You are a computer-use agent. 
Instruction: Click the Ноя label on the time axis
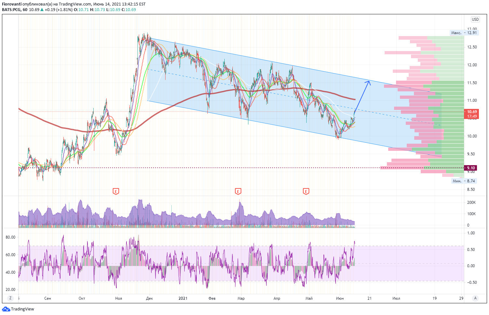click(x=118, y=298)
